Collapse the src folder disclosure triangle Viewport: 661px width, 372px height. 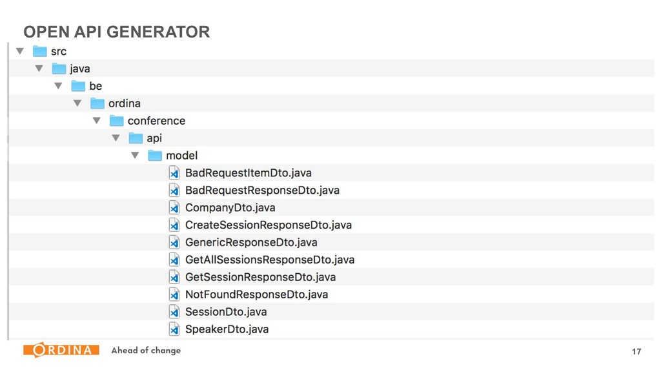coord(20,52)
